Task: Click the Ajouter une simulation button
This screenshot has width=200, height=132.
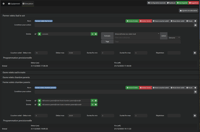Action: tap(188, 11)
